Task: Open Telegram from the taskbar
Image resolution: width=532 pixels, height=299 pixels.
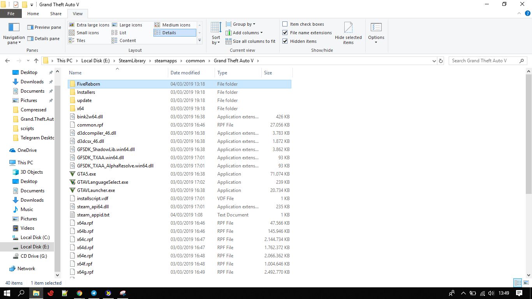Action: click(94, 293)
